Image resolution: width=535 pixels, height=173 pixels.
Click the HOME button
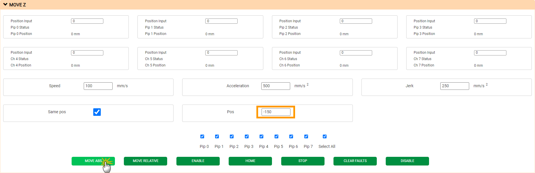click(250, 161)
